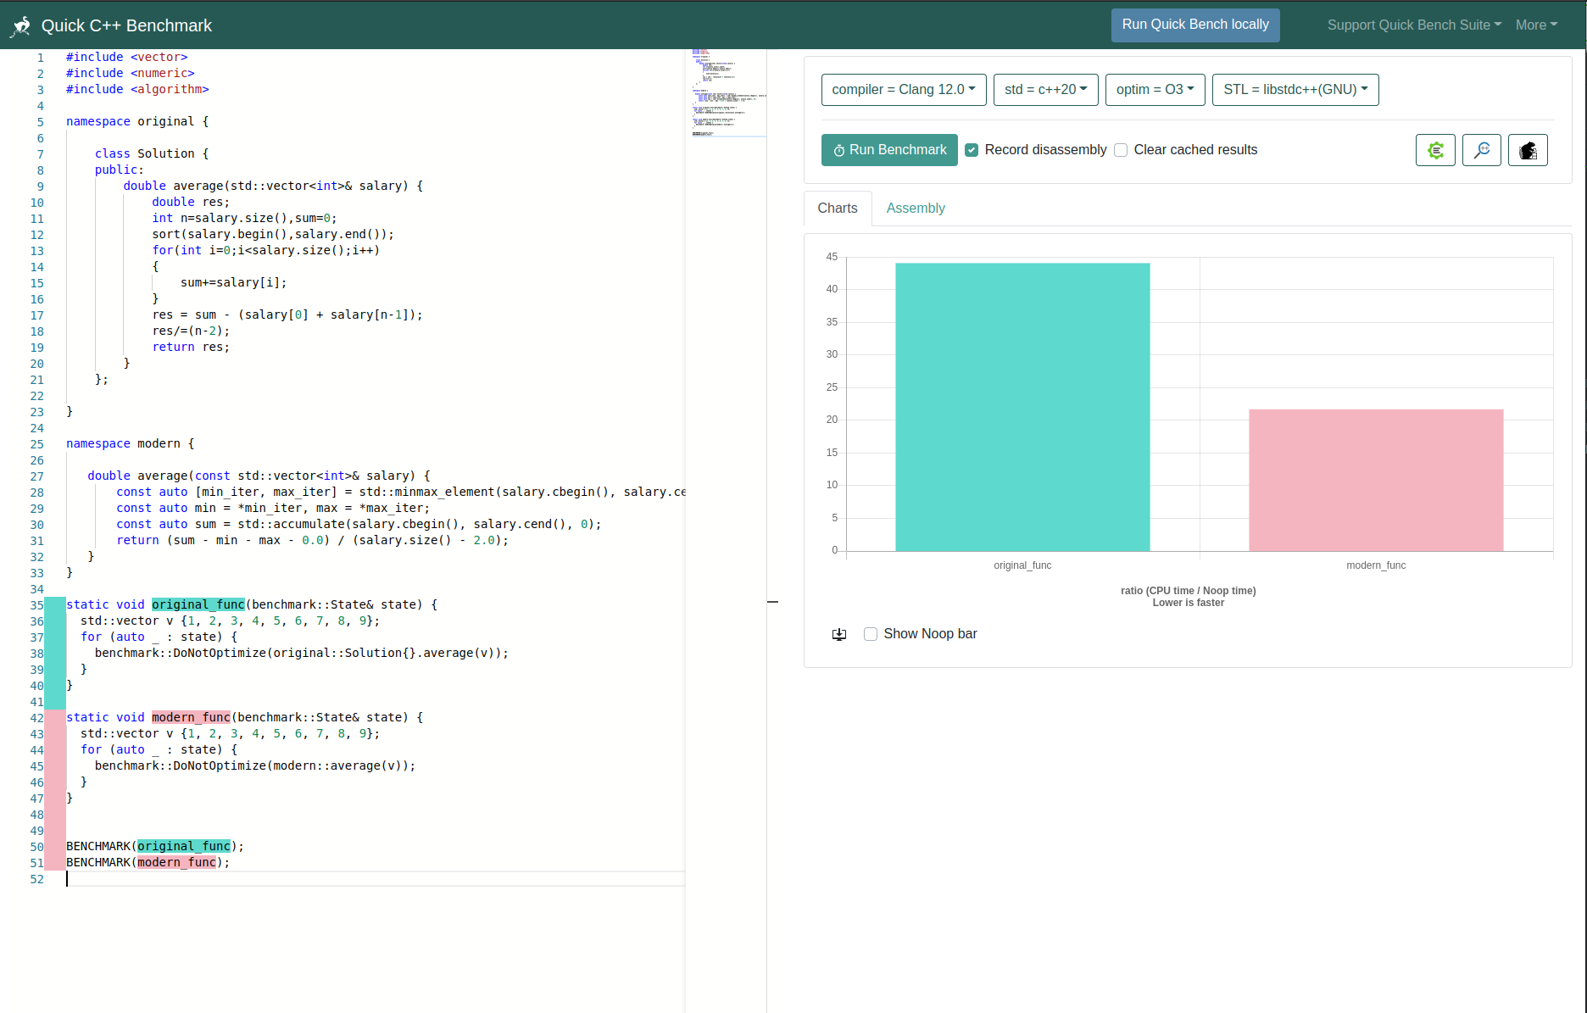Click the DoNotOptimize(modern::average(v)) line
Image resolution: width=1587 pixels, height=1013 pixels.
point(255,765)
